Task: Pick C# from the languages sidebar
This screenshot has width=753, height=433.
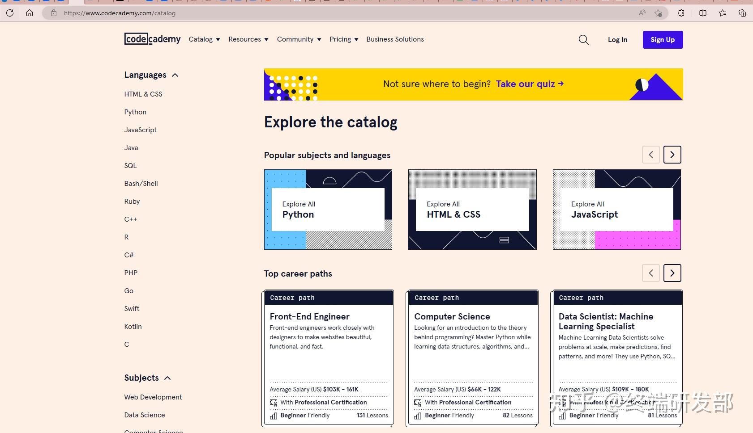Action: (x=129, y=255)
